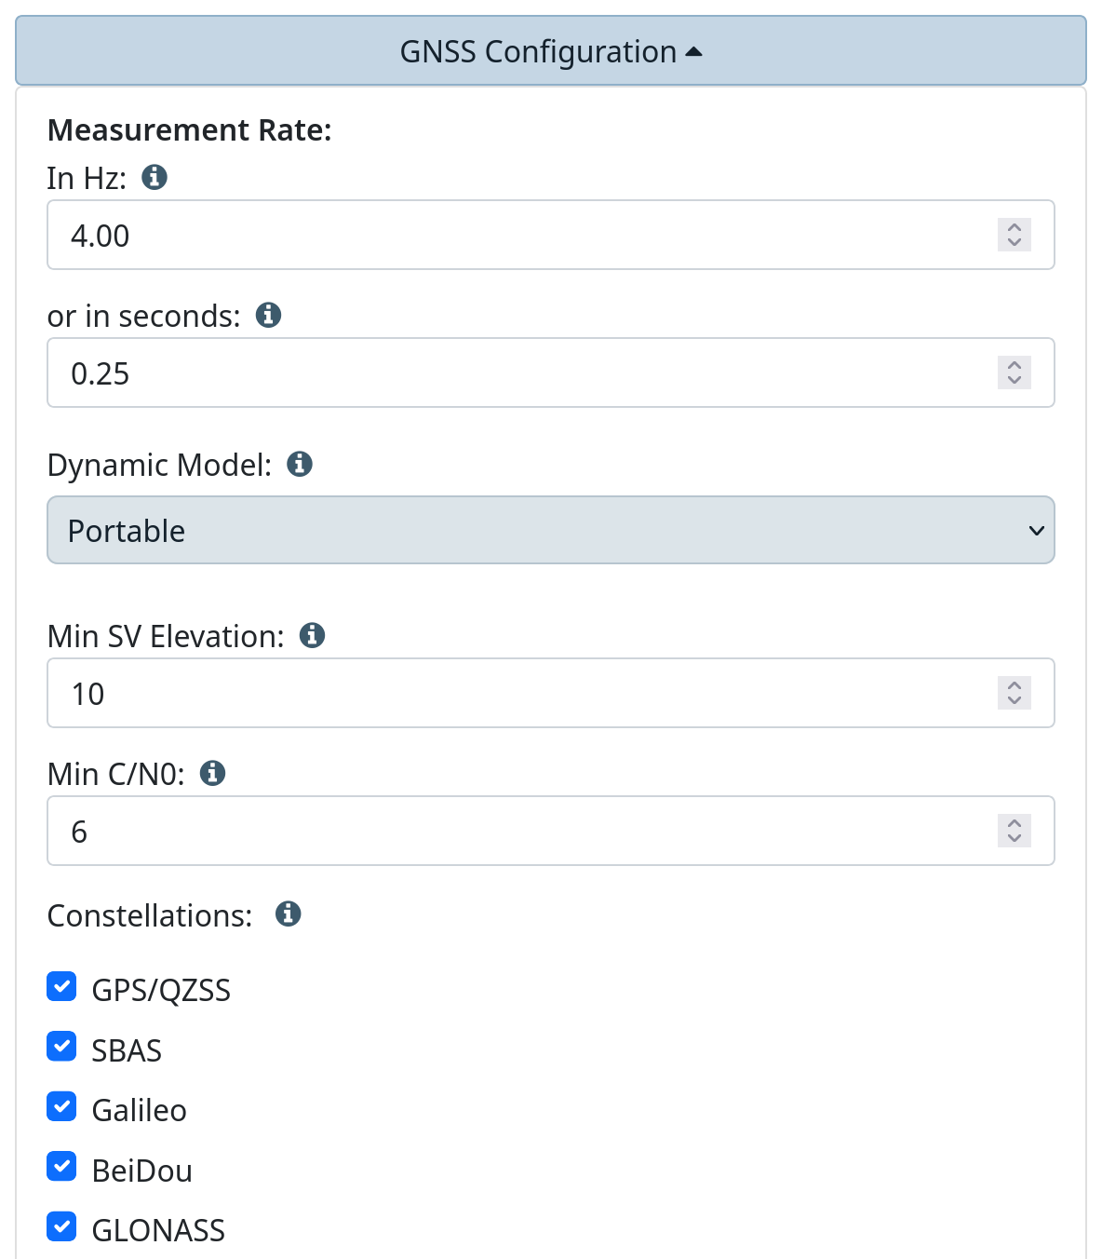Click the seconds rate input field
1102x1259 pixels.
[x=551, y=372]
